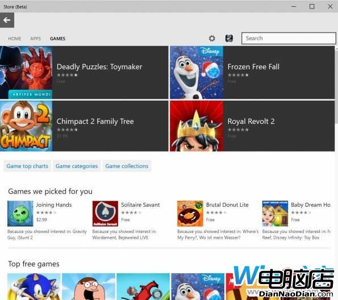
Task: Open the red car racing game tile
Action: (143, 286)
